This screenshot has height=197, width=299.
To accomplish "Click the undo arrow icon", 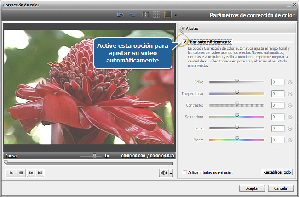I will (x=121, y=15).
